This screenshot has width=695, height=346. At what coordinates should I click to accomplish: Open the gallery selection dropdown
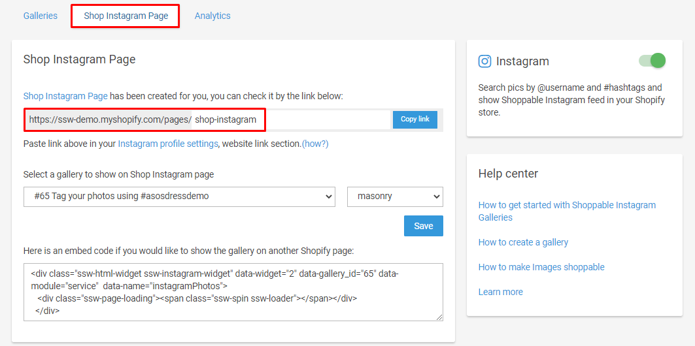click(x=180, y=197)
